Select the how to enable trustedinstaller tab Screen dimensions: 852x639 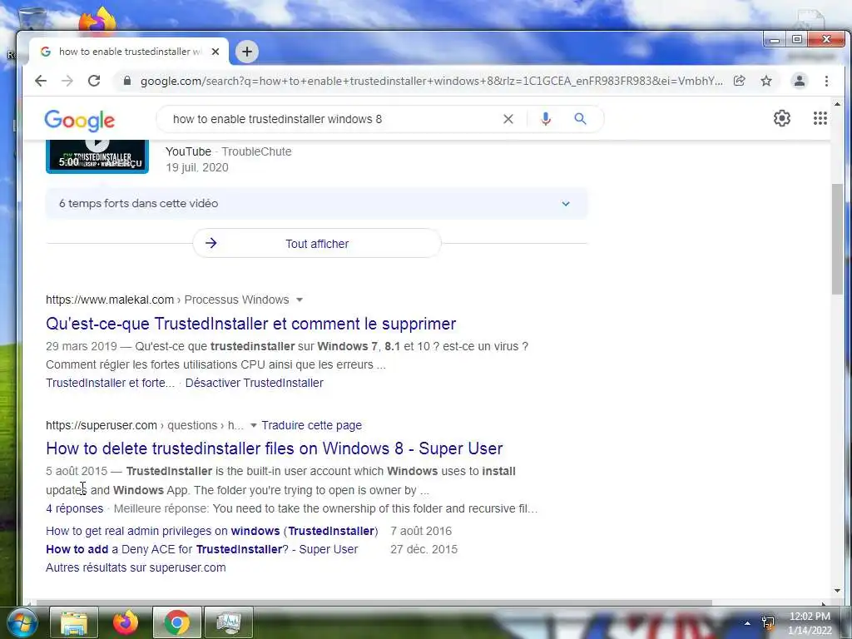point(129,52)
